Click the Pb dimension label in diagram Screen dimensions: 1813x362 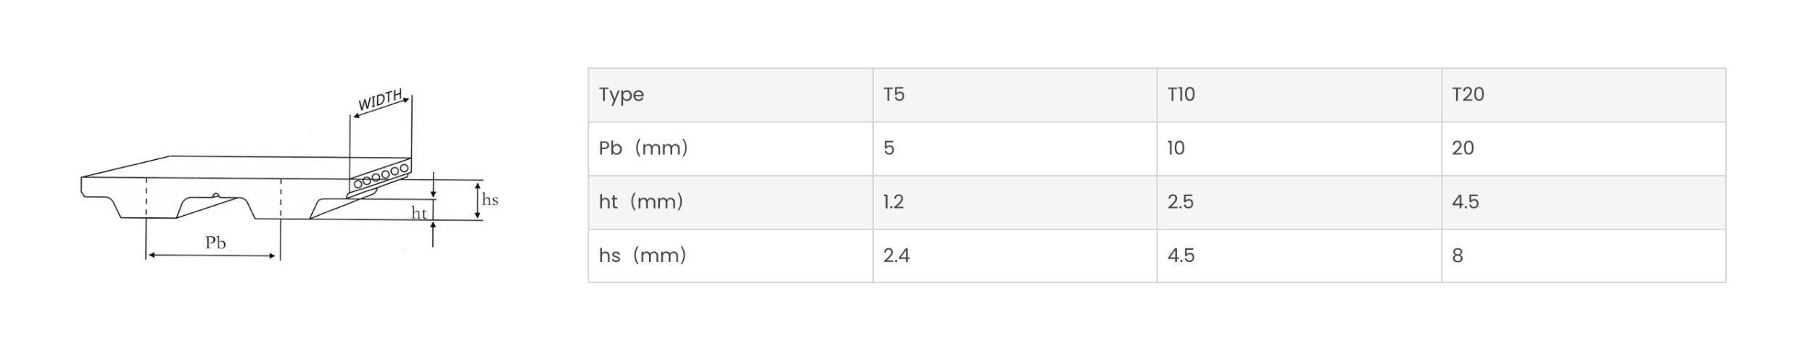pyautogui.click(x=215, y=243)
